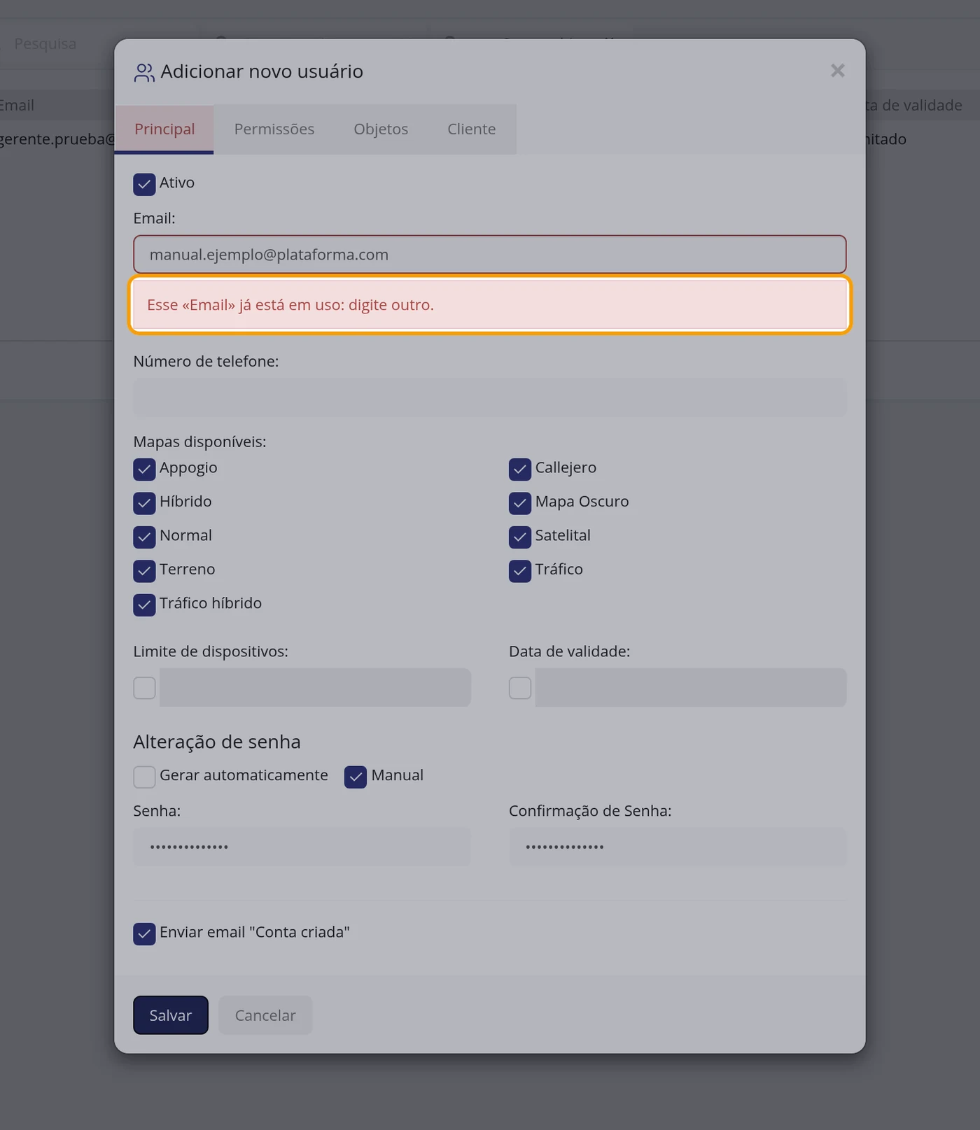Open the Cliente tab
This screenshot has width=980, height=1130.
472,129
